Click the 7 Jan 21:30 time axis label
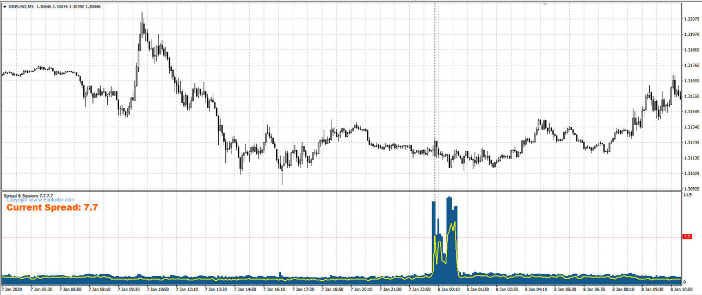Viewport: 702px width, 295px height. (390, 290)
